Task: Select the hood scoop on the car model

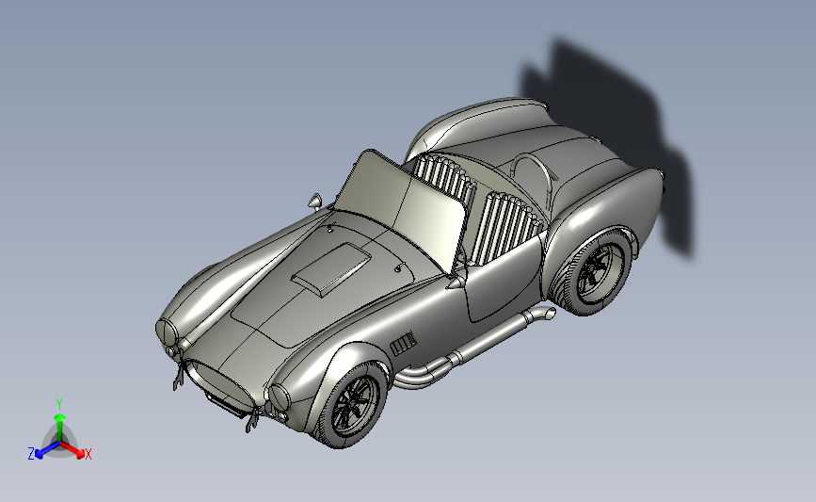Action: click(331, 269)
